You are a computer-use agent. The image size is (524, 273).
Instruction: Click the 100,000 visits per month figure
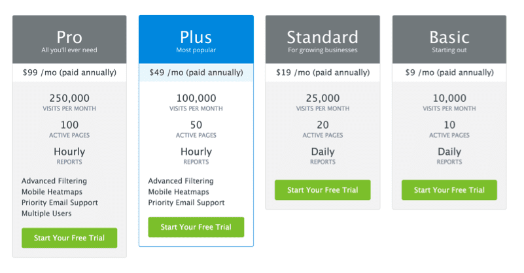point(196,99)
